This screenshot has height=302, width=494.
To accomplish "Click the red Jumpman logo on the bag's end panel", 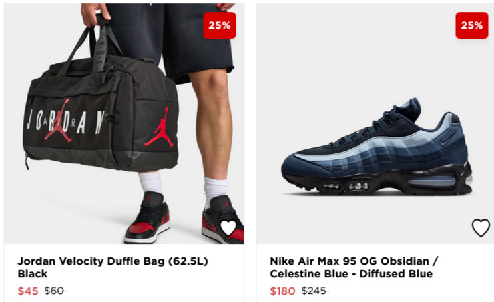I will point(160,127).
